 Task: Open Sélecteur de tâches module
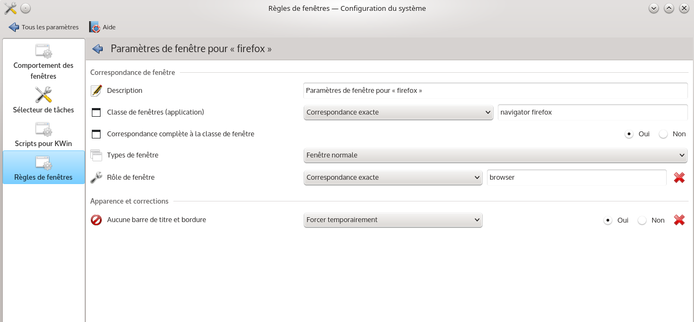(x=43, y=100)
